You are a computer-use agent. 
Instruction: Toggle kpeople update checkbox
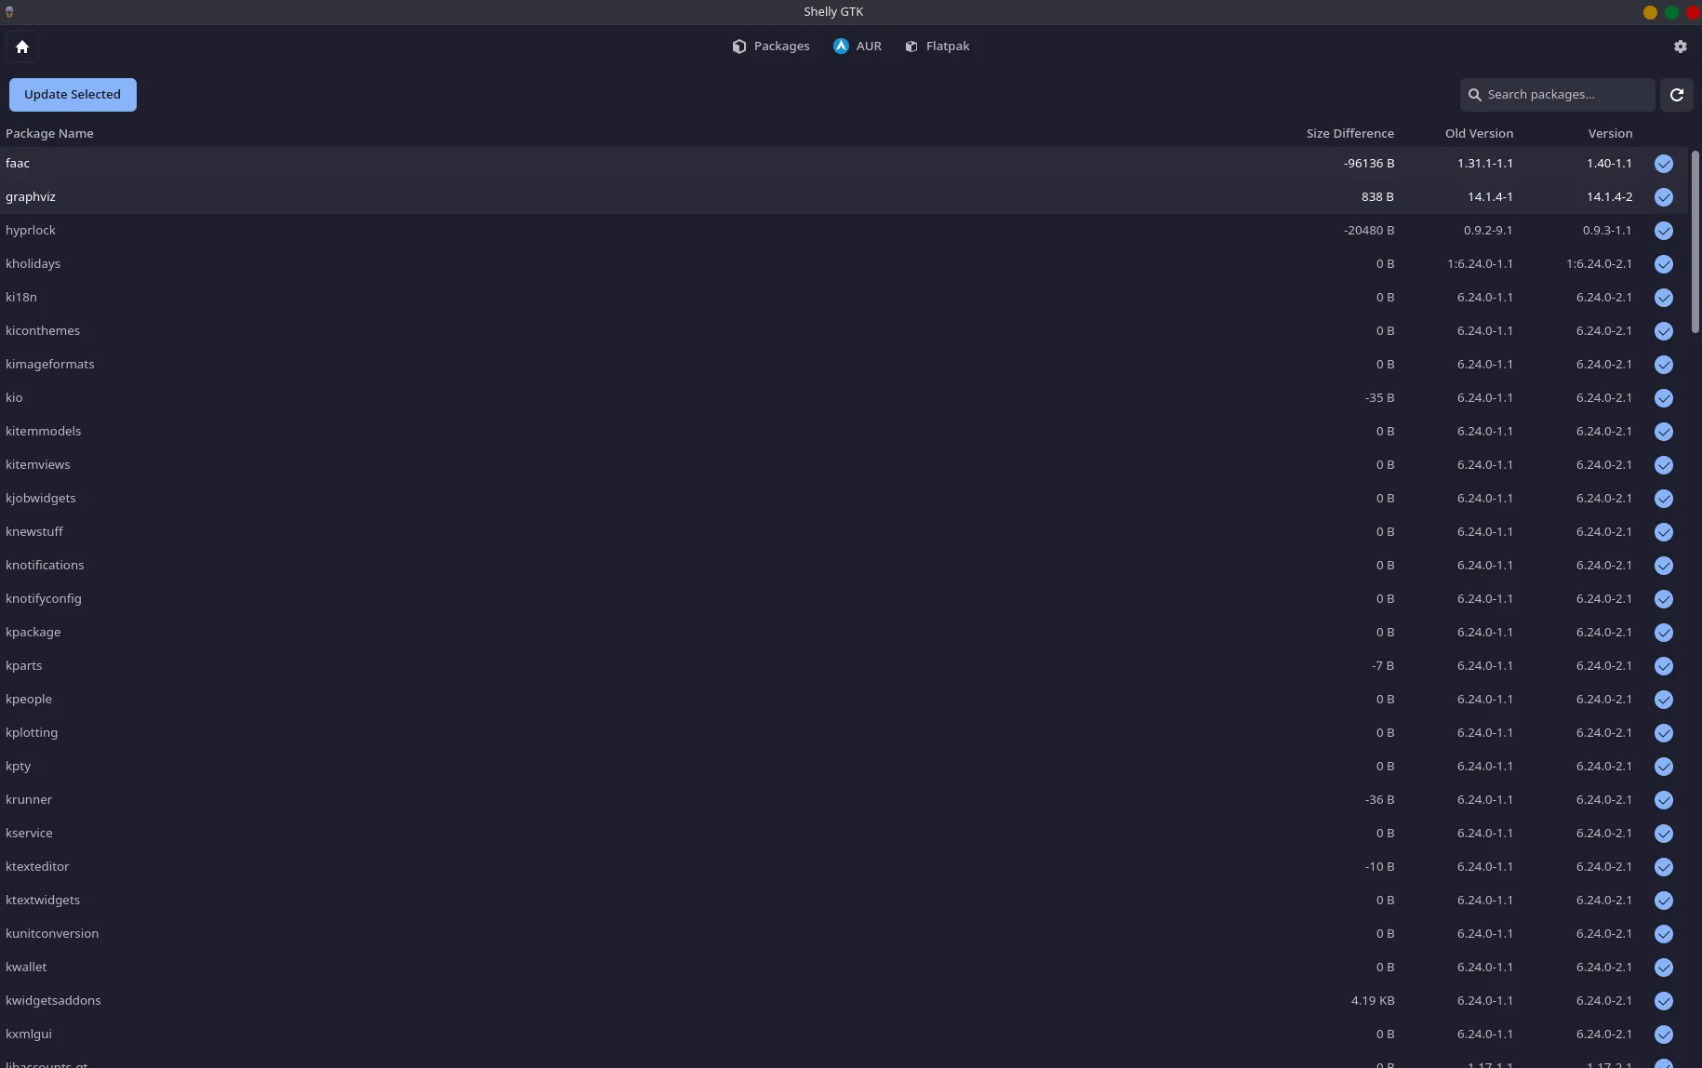[1664, 700]
